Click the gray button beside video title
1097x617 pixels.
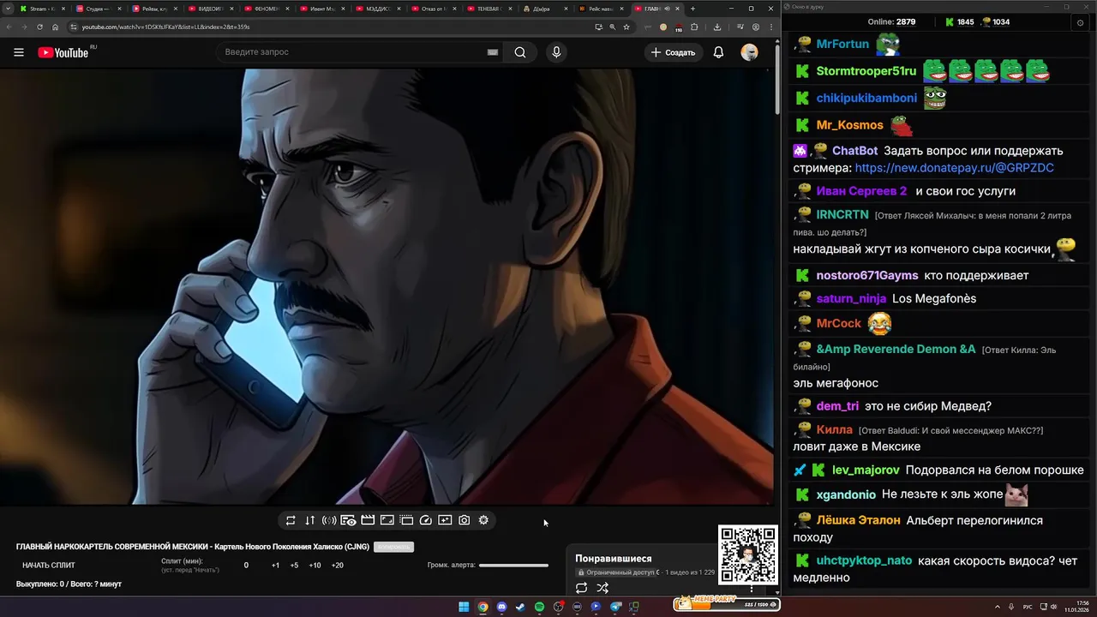coord(393,547)
